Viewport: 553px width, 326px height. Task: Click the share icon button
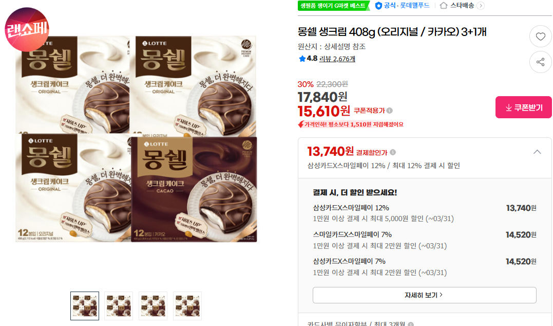coord(540,62)
